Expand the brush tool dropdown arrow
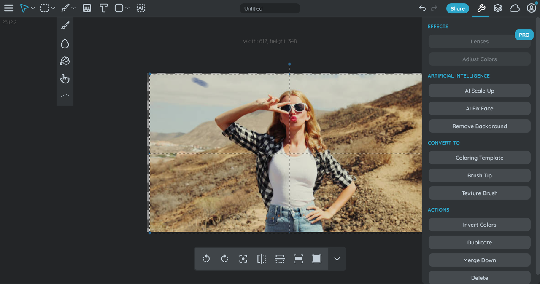Image resolution: width=540 pixels, height=284 pixels. tap(73, 8)
